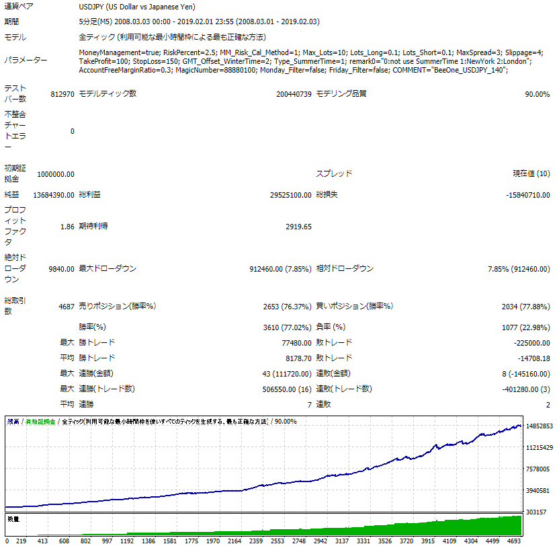The height and width of the screenshot is (546, 557).
Task: Click the chart axis label 14852853
Action: tap(540, 426)
